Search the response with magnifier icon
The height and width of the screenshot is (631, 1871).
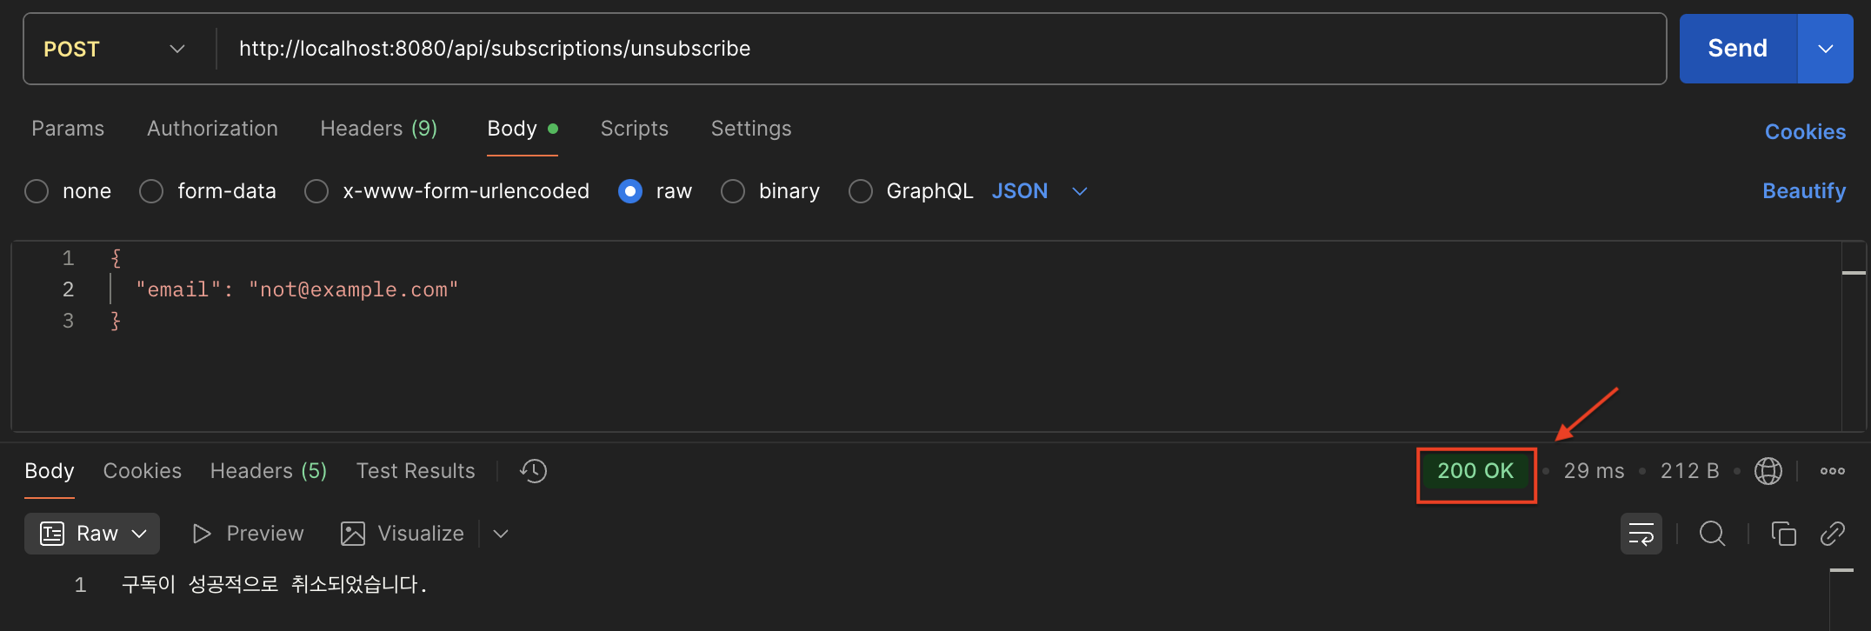(x=1712, y=534)
